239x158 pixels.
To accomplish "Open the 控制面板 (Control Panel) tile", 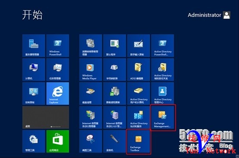I will (34, 93).
